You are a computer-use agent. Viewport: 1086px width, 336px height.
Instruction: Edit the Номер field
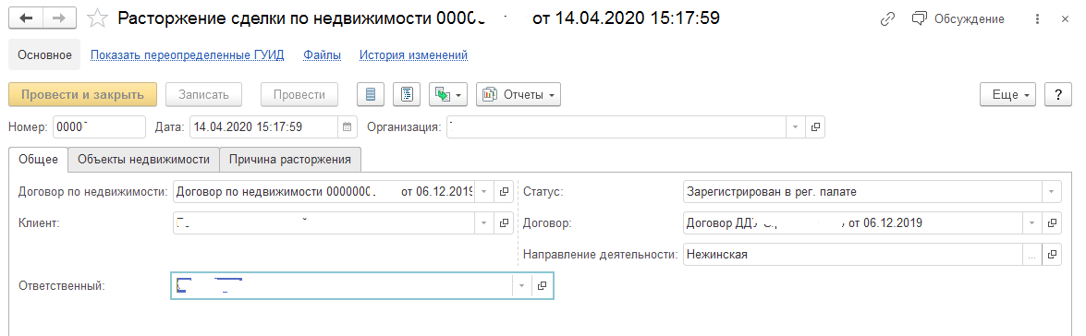point(99,127)
